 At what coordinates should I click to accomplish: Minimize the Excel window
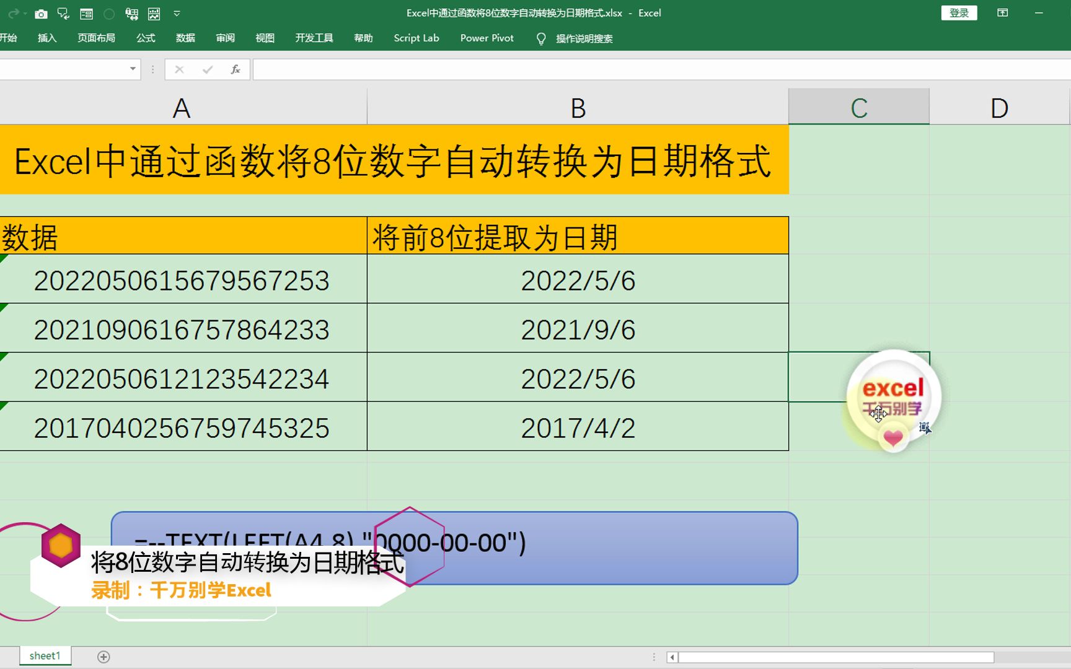(1039, 13)
